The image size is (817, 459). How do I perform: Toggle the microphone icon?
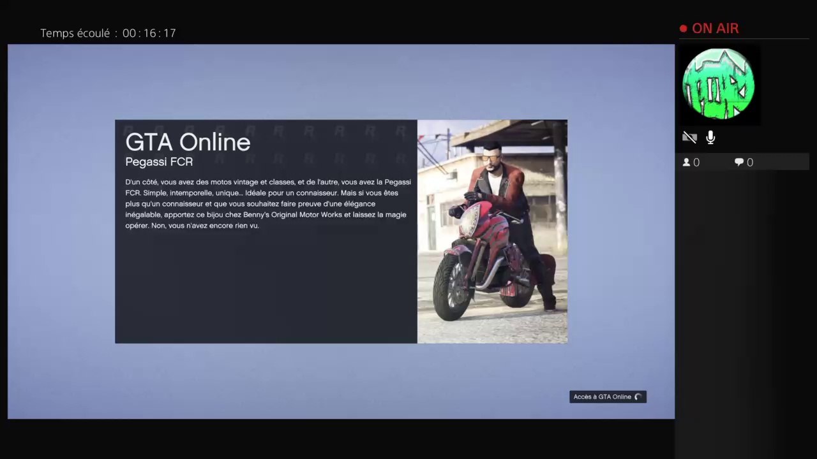(x=710, y=138)
